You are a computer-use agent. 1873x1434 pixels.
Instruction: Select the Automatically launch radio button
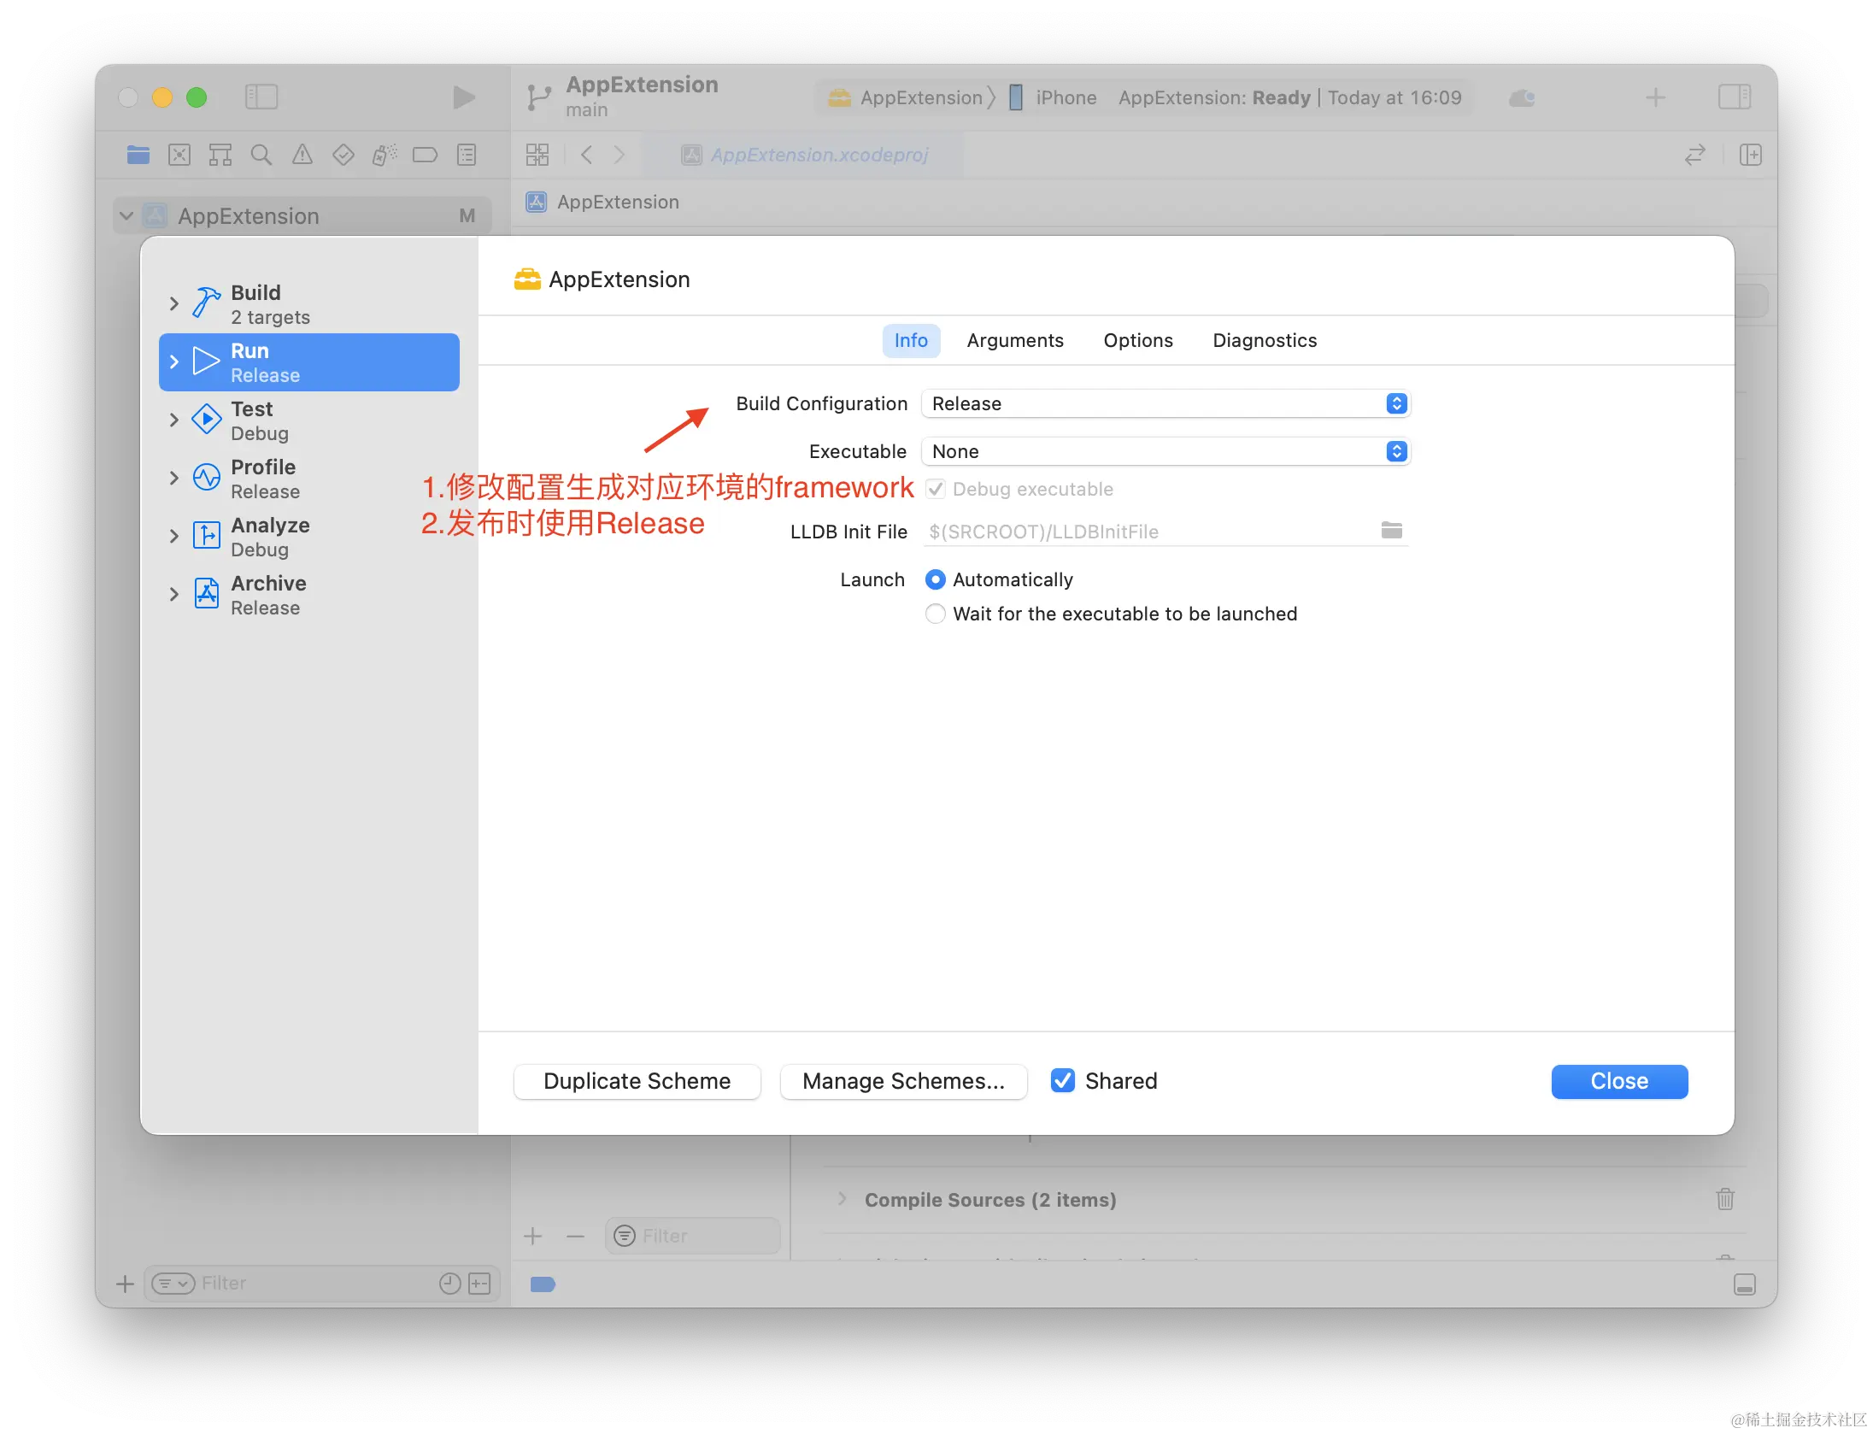[x=936, y=579]
